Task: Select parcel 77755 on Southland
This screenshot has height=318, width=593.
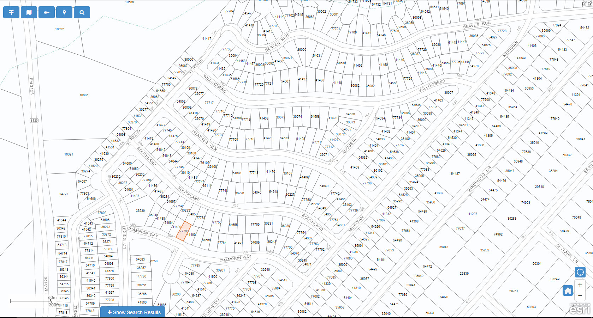Action: click(255, 225)
